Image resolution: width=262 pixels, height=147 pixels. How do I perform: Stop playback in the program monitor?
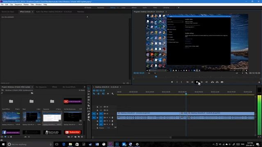[x=197, y=82]
